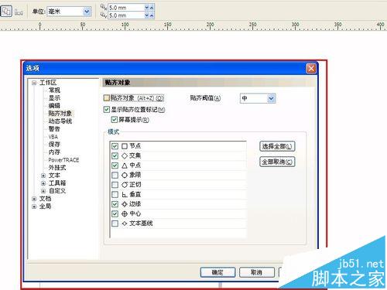Select PowerTRACE in the options tree
The width and height of the screenshot is (387, 290).
pyautogui.click(x=63, y=160)
